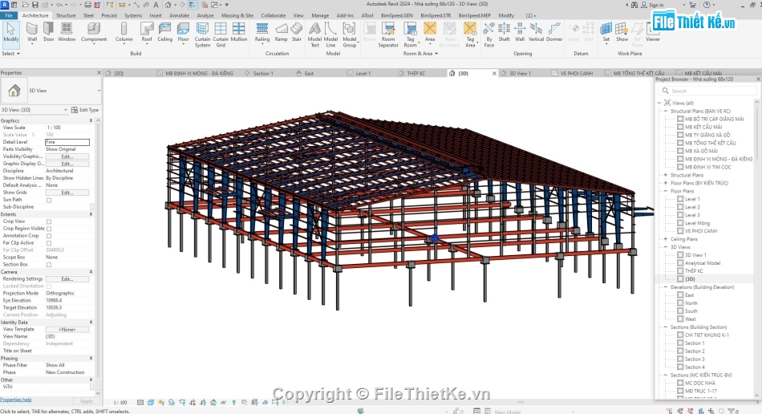The width and height of the screenshot is (762, 414).
Task: Toggle the Crop Region Visible checkbox
Action: [x=49, y=229]
